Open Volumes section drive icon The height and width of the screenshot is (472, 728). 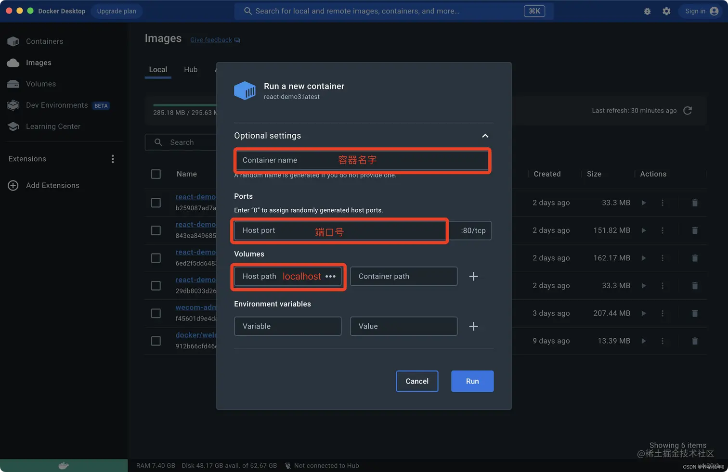click(x=13, y=84)
